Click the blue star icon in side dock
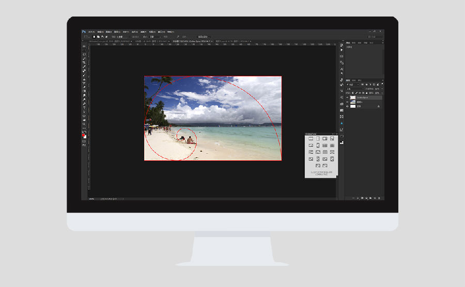The image size is (465, 287). click(342, 123)
